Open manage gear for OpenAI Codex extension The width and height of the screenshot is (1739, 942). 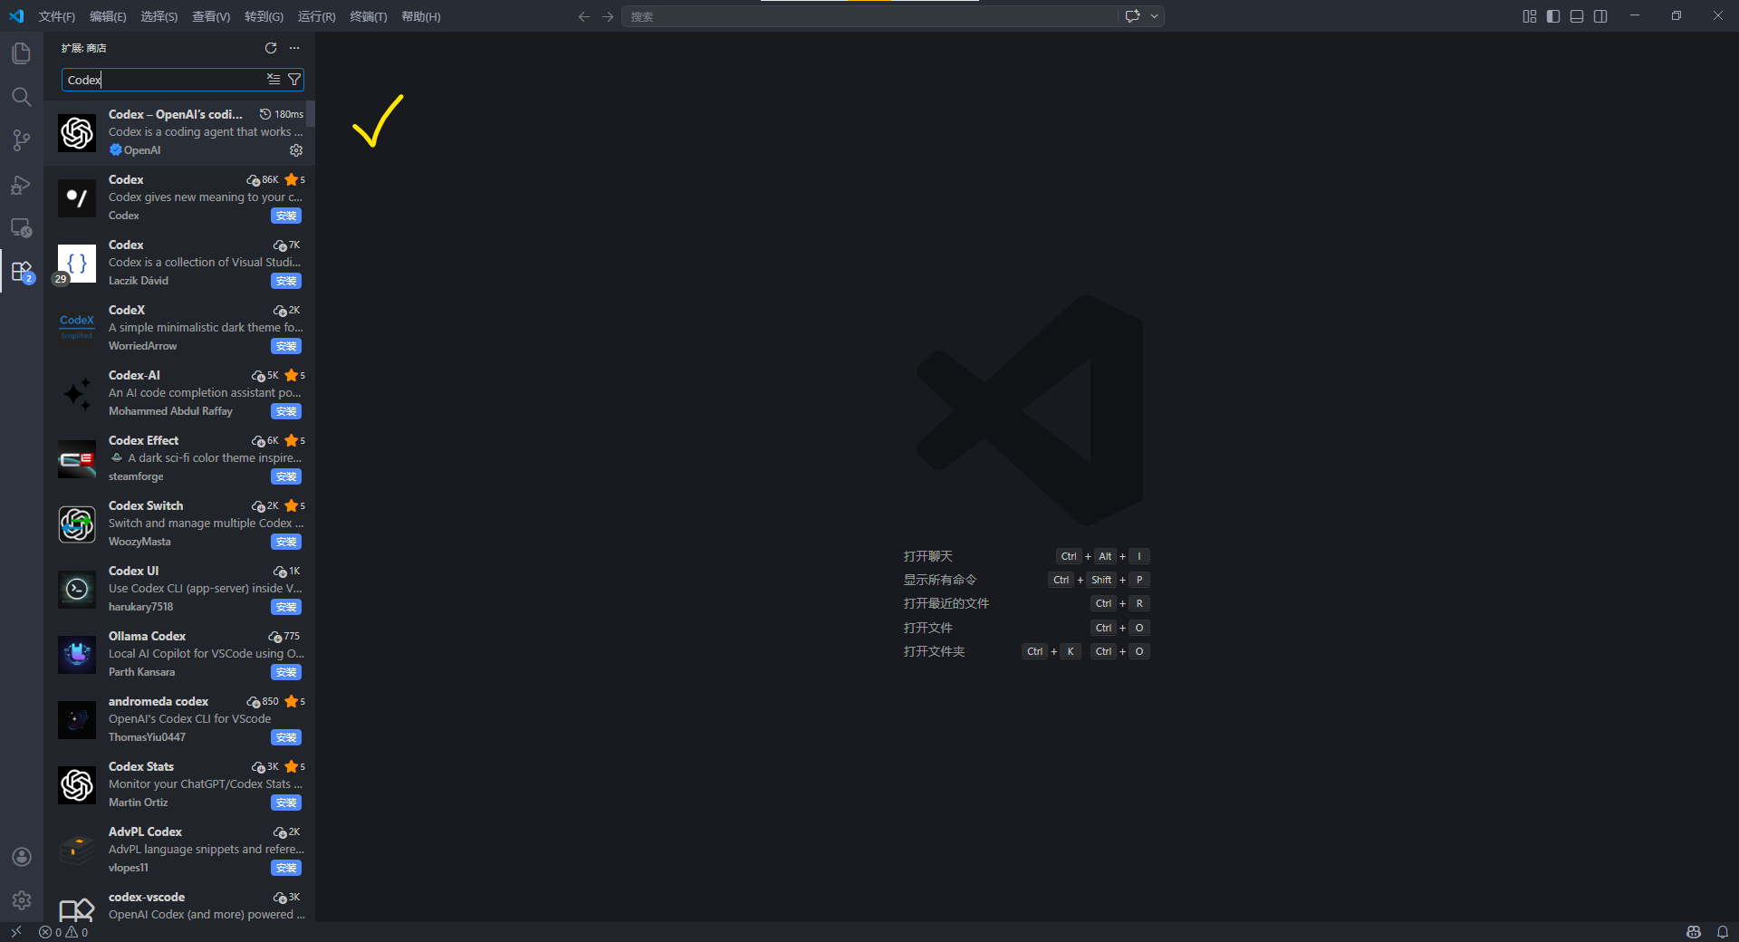click(296, 150)
